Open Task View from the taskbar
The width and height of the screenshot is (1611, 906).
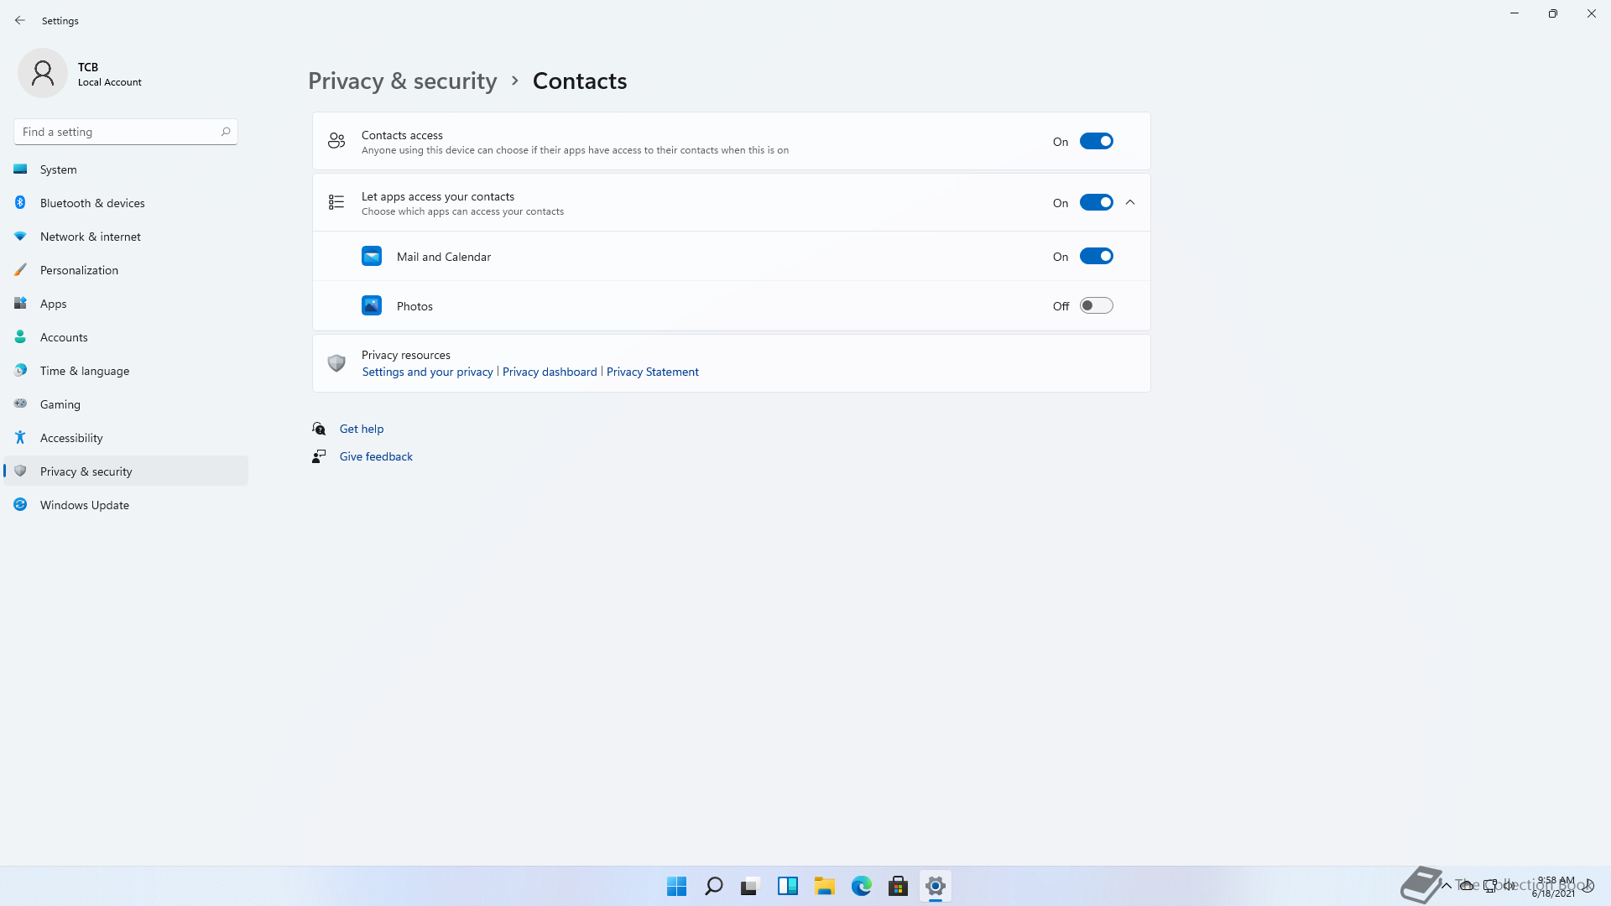tap(750, 886)
